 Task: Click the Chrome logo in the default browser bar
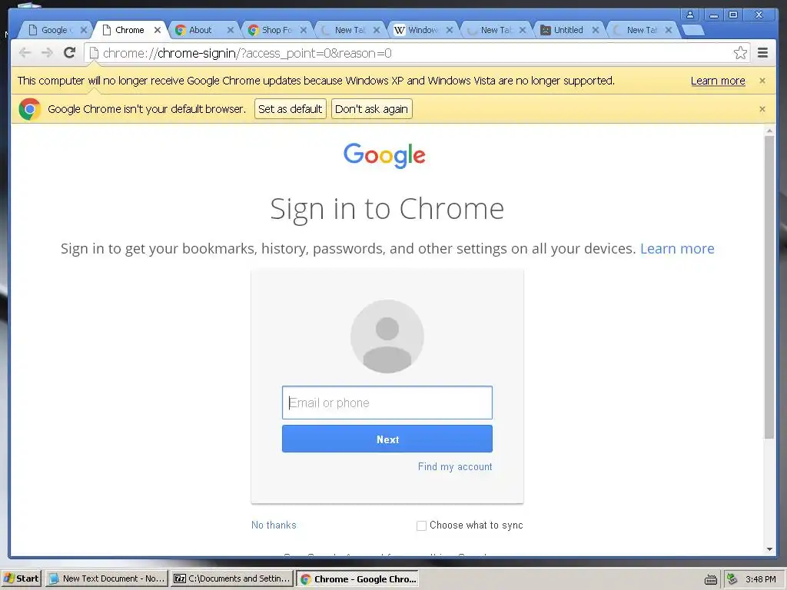30,109
